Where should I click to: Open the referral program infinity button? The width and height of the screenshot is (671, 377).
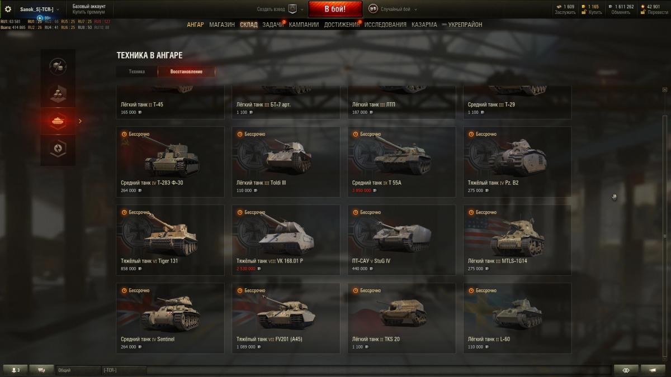tap(626, 370)
